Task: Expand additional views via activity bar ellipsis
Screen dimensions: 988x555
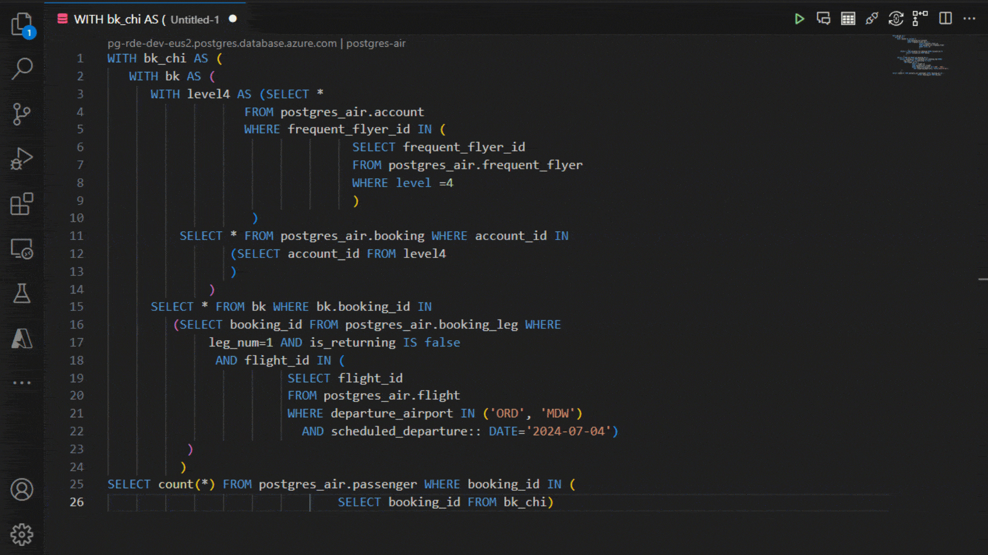Action: pyautogui.click(x=22, y=383)
